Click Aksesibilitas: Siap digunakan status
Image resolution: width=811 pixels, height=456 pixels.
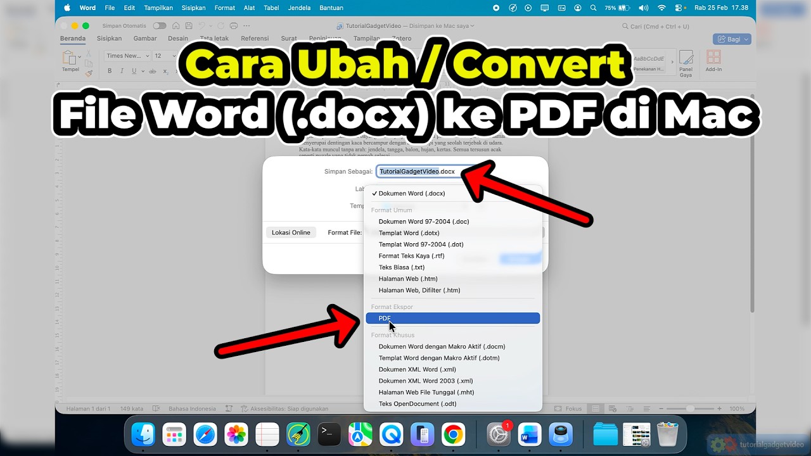tap(284, 408)
